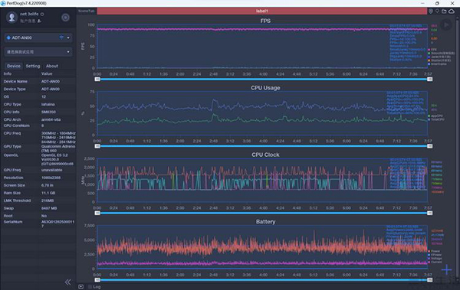
Task: Click the WiFi connection icon in device selector
Action: 61,37
